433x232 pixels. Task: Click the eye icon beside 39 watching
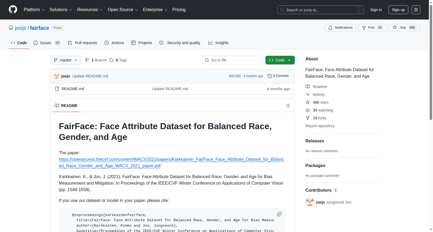click(308, 110)
